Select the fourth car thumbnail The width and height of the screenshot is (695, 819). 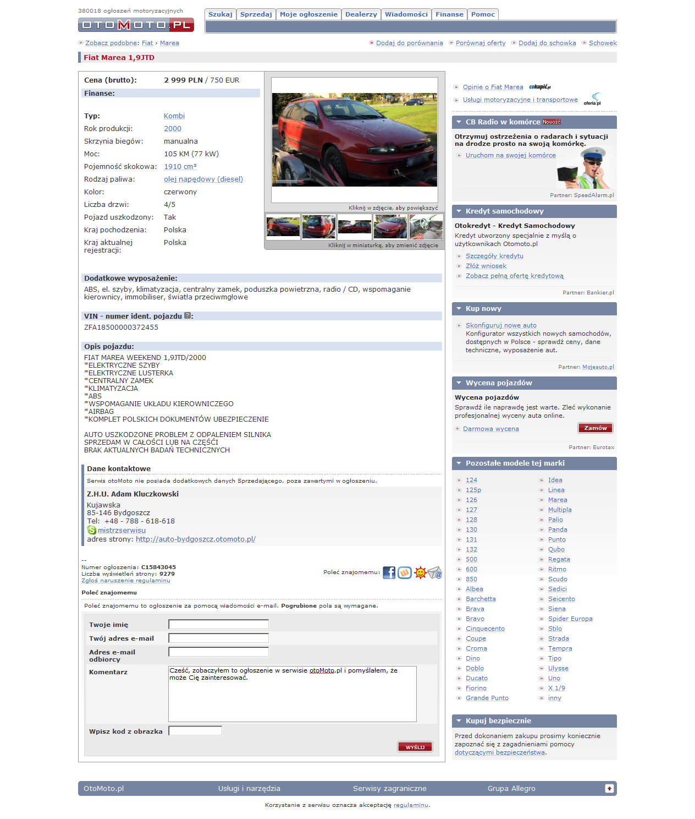(390, 227)
